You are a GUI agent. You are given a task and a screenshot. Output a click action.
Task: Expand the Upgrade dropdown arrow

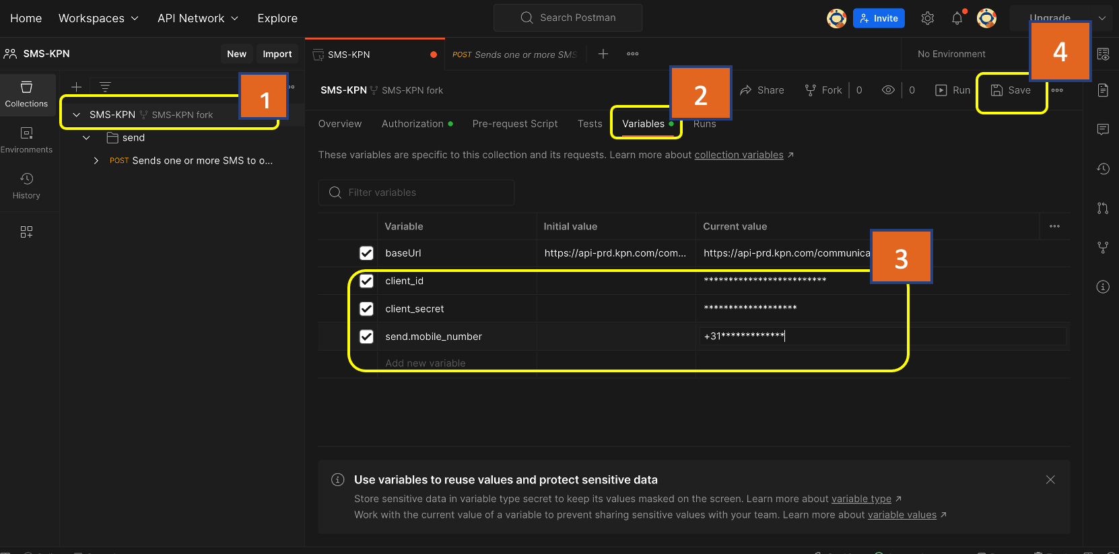[1102, 18]
